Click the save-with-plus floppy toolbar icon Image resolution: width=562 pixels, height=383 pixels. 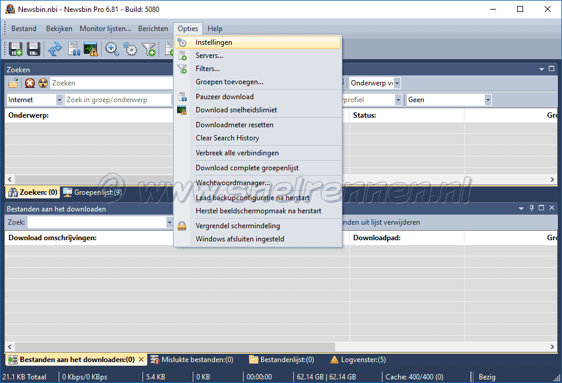16,49
